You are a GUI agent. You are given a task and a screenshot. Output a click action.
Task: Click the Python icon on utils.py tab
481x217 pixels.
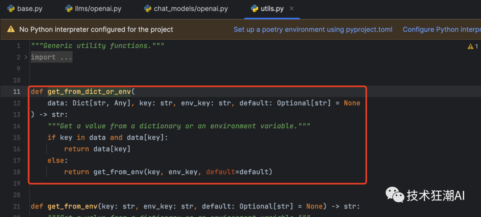click(x=254, y=8)
